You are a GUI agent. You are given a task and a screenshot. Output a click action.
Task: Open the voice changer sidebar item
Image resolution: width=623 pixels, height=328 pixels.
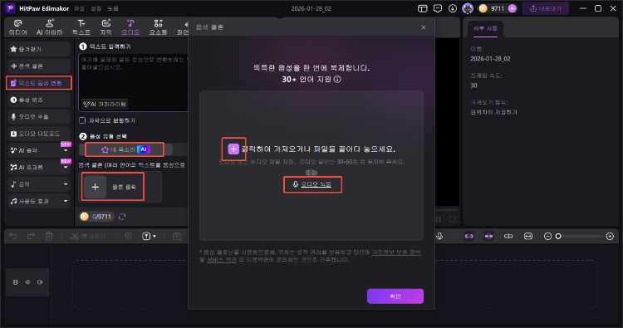[x=39, y=100]
